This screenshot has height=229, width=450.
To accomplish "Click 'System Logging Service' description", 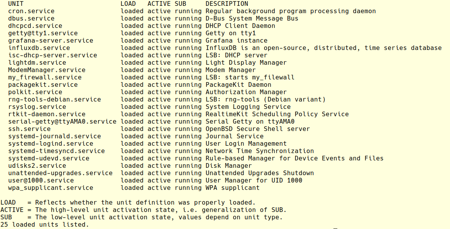I will [248, 107].
